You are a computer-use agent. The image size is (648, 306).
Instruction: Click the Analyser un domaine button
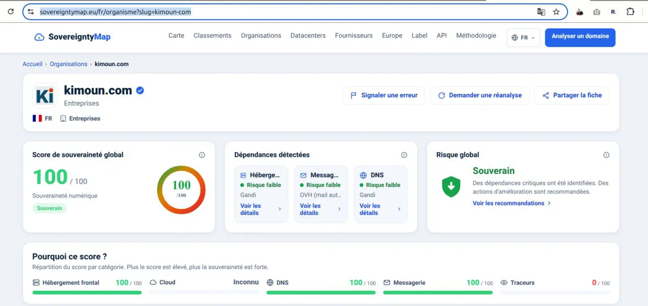(580, 37)
